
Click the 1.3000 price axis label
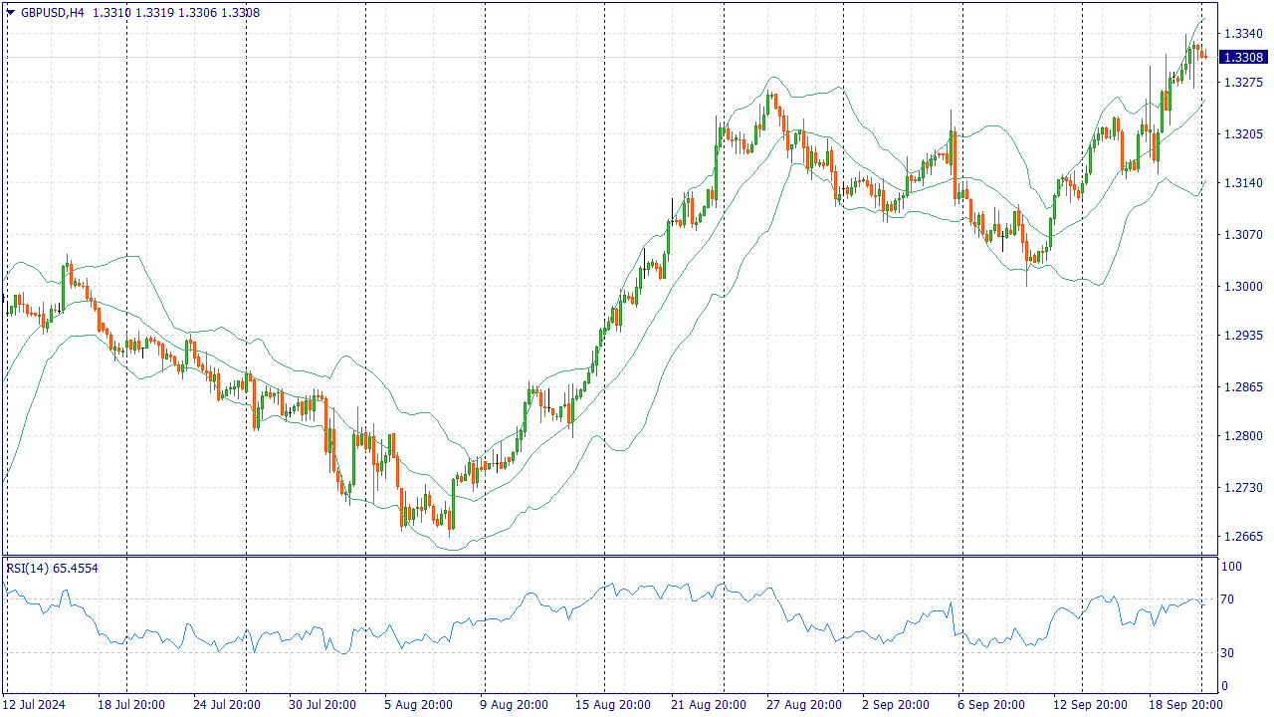(1243, 287)
